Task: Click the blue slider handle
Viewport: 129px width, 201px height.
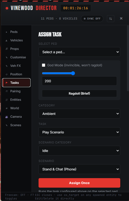Action: coord(73,73)
